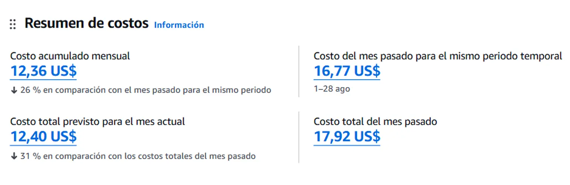Screen dimensions: 570x185
Task: Click the Costo total previsto para el mes actual label
Action: coord(98,122)
